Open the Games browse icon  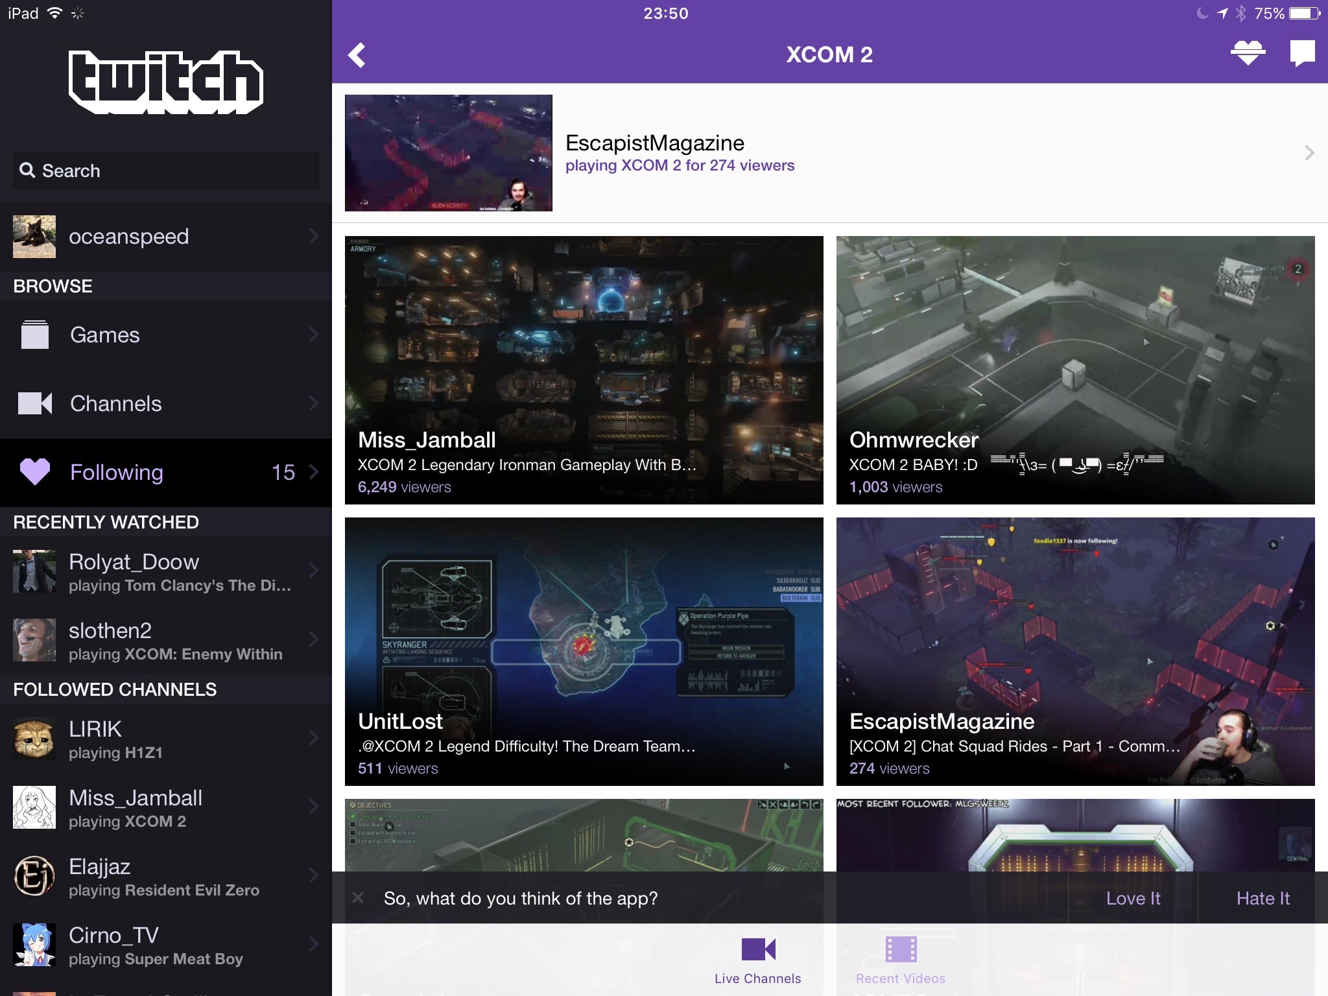[35, 335]
